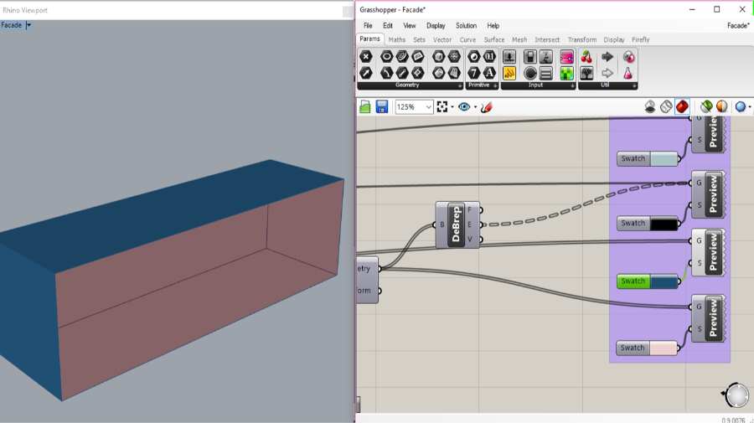Viewport: 754px width, 423px height.
Task: Select the Value List input icon
Action: click(545, 73)
